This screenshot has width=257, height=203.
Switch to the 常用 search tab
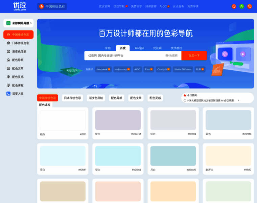[108, 48]
